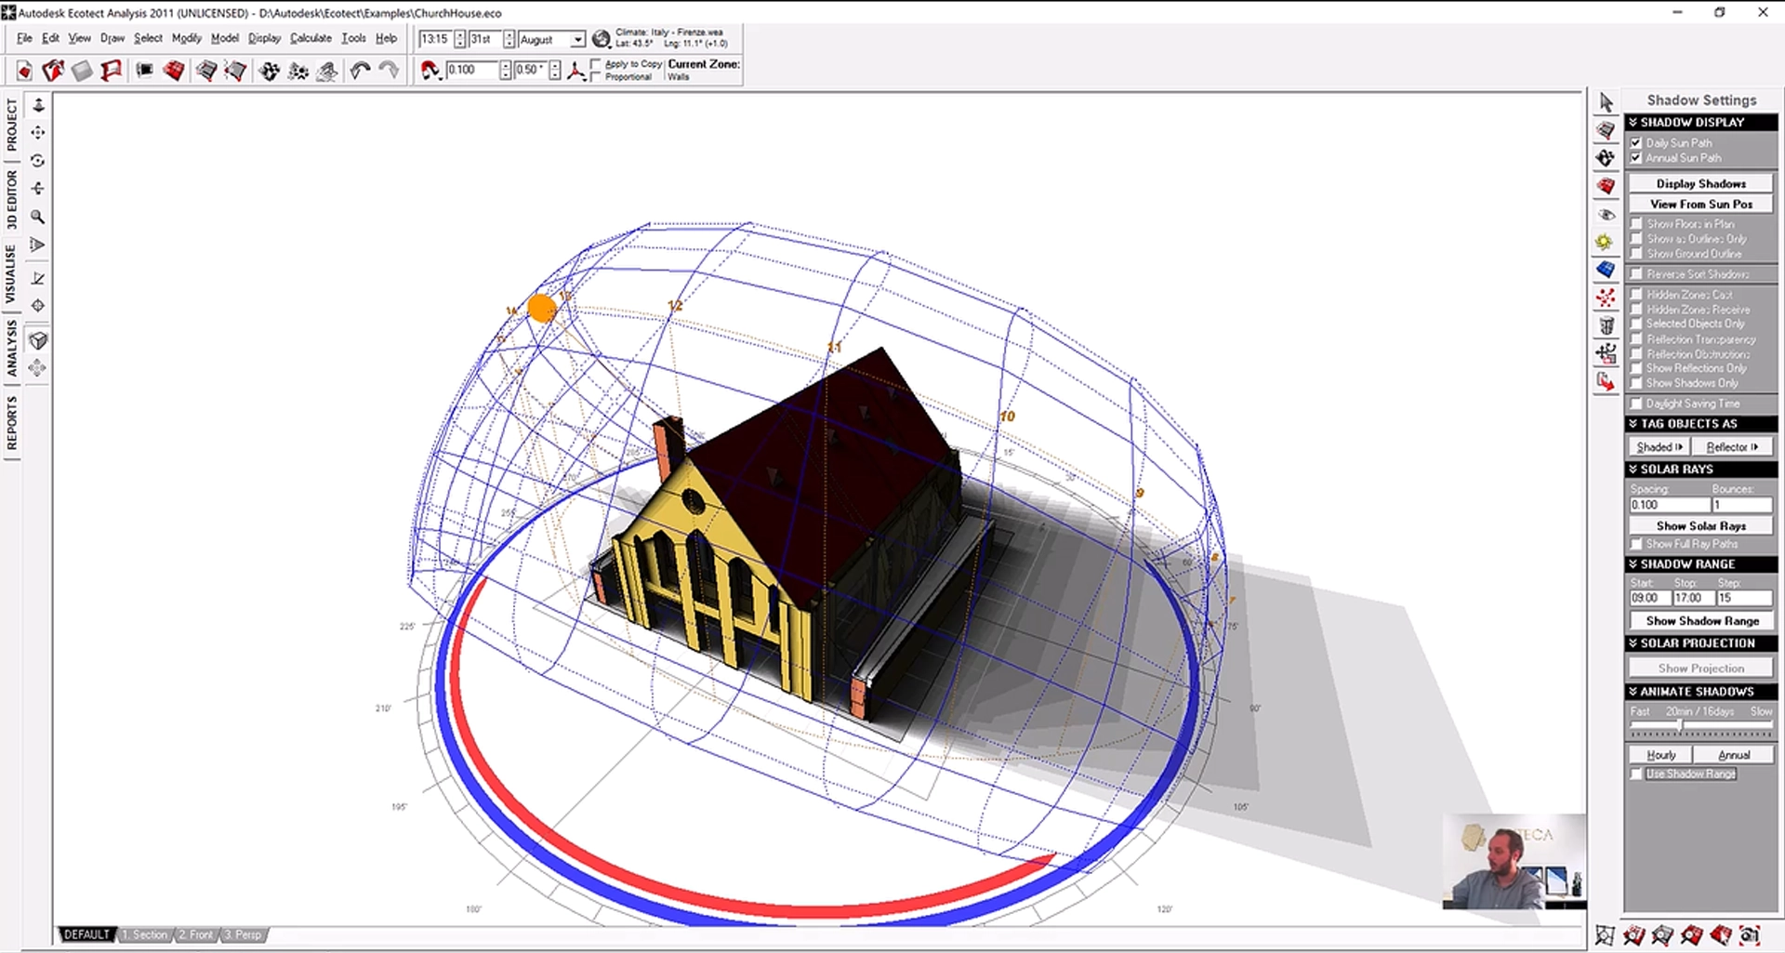The image size is (1785, 953).
Task: Collapse the ANIMATE SHADOWS section
Action: pyautogui.click(x=1700, y=692)
